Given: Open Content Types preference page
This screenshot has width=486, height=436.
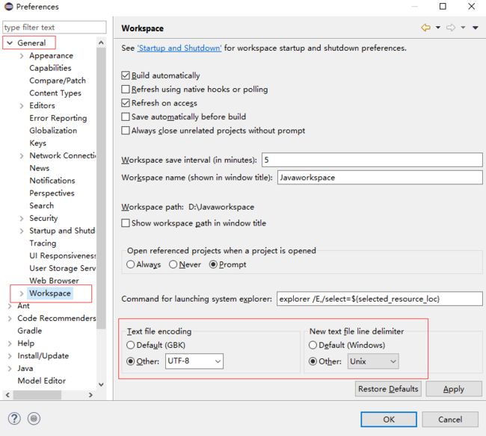Looking at the screenshot, I should pos(55,93).
